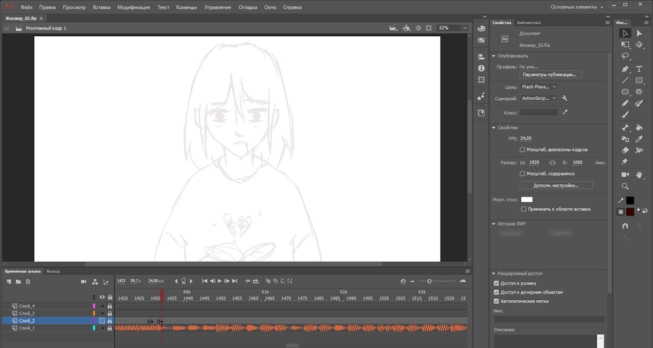Open the edit scene clapper dropdown
This screenshot has width=653, height=348.
click(x=393, y=28)
